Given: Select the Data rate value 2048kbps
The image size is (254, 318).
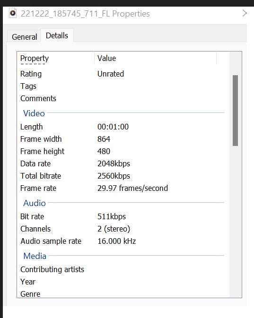Looking at the screenshot, I should click(x=114, y=163).
